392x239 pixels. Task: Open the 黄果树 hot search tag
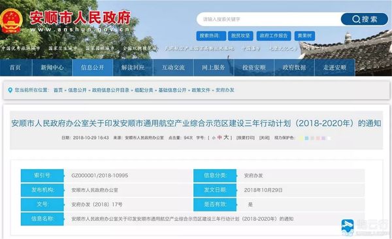[x=304, y=36]
